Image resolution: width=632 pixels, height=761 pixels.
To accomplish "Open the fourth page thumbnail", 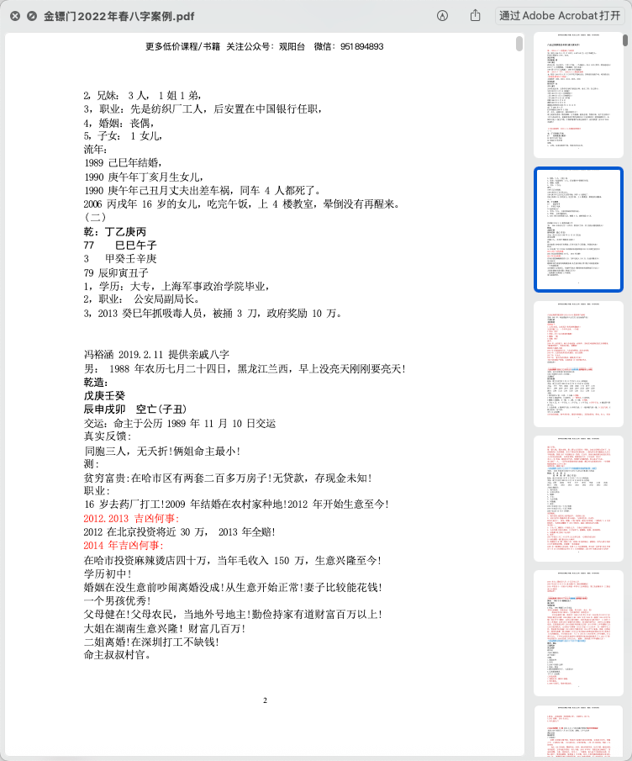I will pyautogui.click(x=578, y=498).
